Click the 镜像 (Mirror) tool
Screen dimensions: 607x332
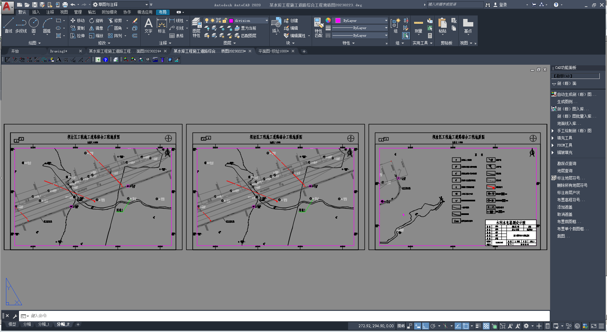[x=96, y=28]
